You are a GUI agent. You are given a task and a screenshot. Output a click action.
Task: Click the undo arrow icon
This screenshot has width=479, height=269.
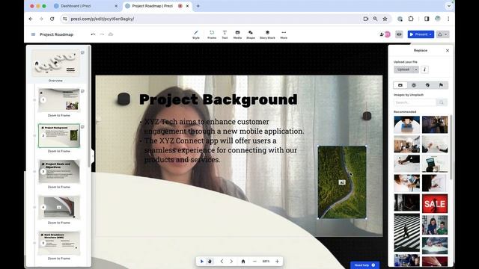(93, 34)
